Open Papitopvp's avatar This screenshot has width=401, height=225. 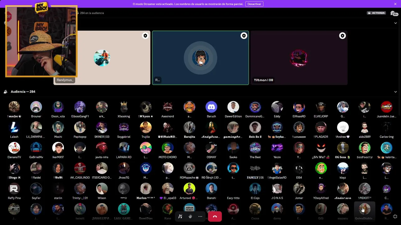pos(80,127)
